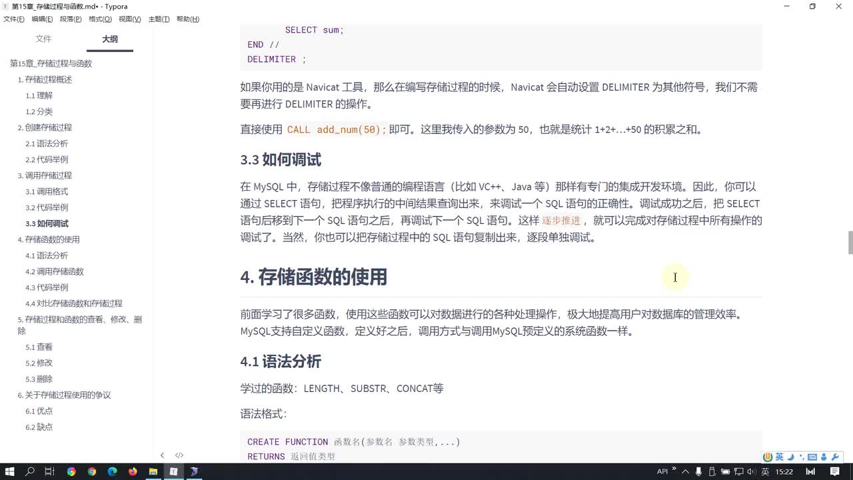Screen dimensions: 853x480
Task: Jump to outline item 3. 调用存储过程
Action: (45, 175)
